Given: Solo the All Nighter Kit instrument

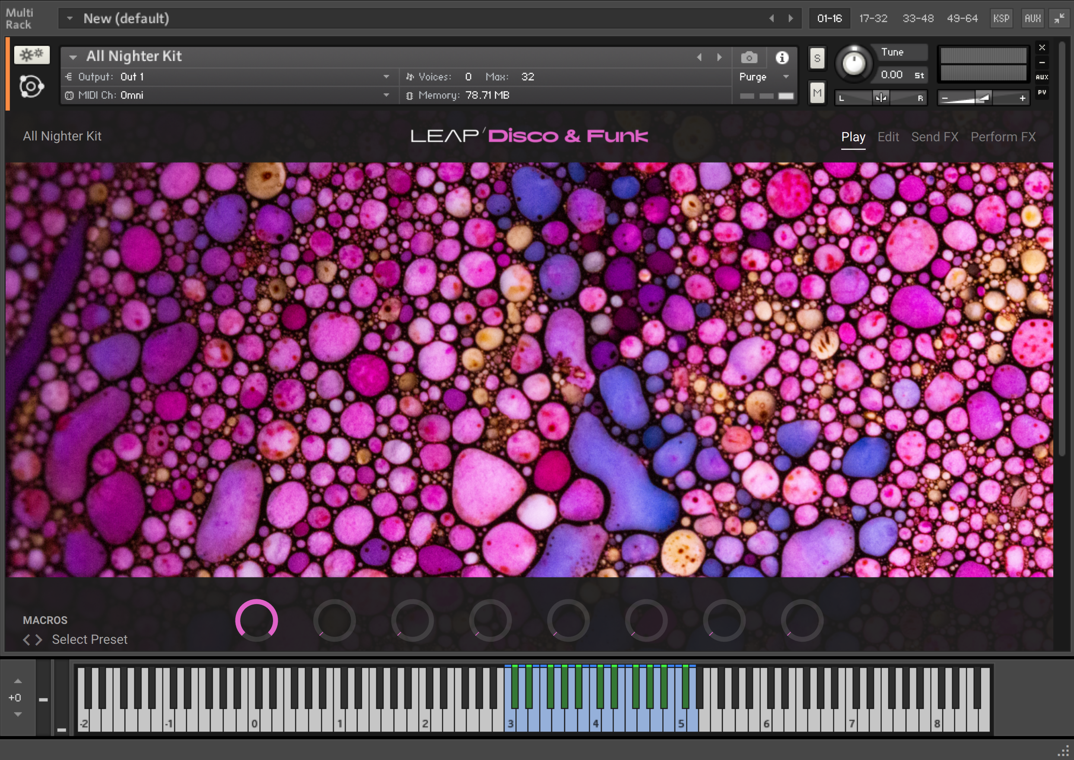Looking at the screenshot, I should 817,58.
